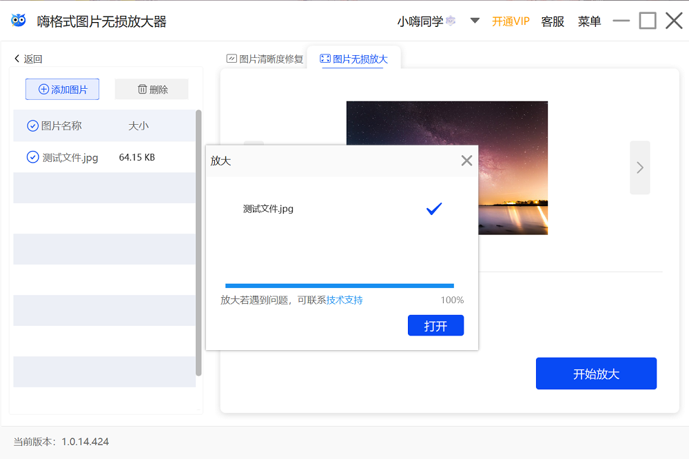Screen dimensions: 689x459
Task: Click the blue checkmark beside 测试文件.jpg in dialog
Action: [x=433, y=209]
